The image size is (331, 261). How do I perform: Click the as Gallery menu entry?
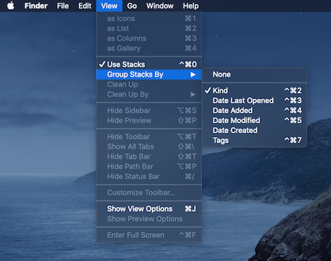tap(149, 48)
